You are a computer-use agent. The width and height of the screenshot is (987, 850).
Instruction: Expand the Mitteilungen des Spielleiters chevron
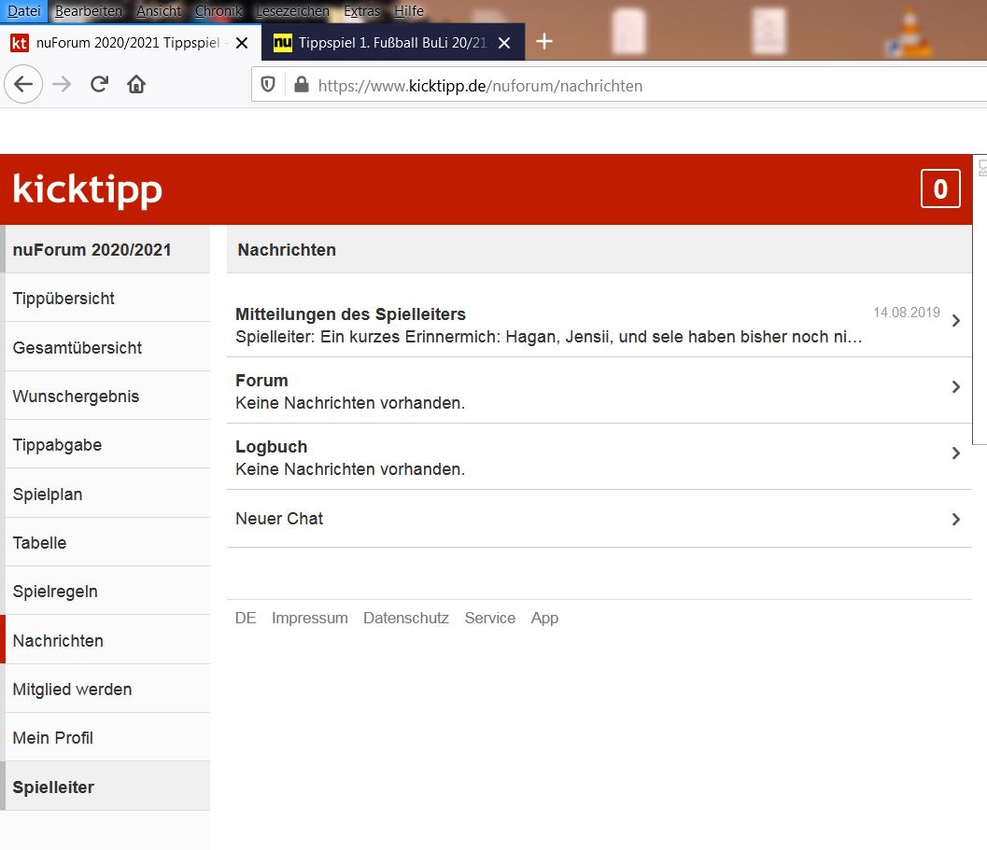click(955, 321)
